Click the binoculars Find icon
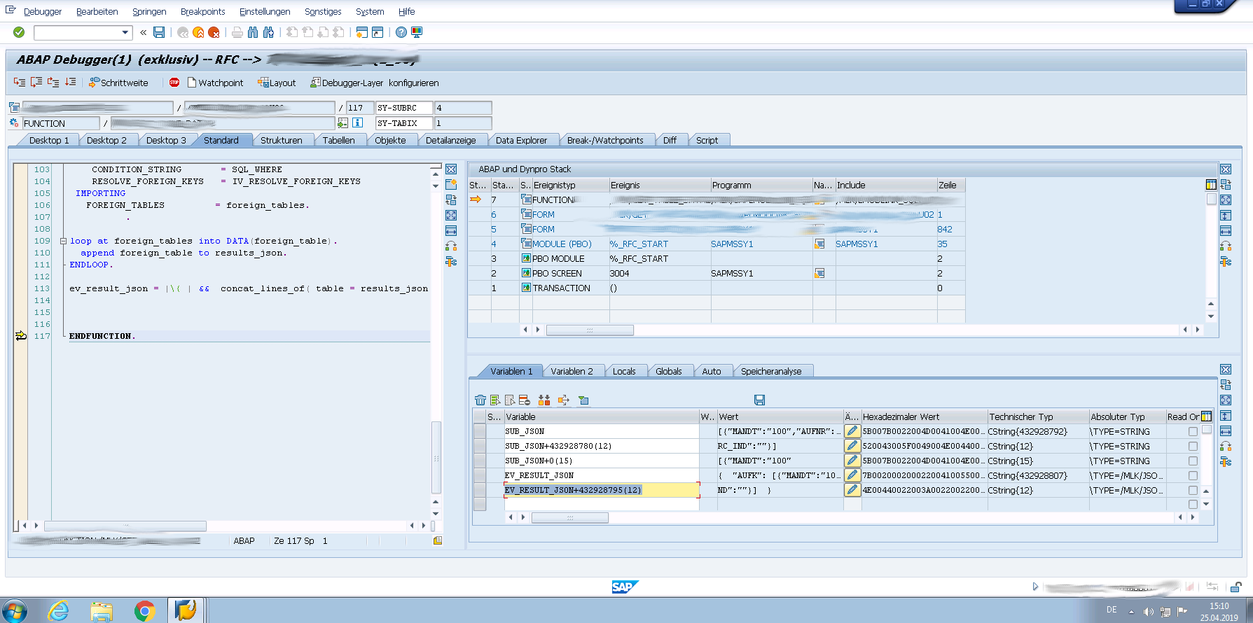 (x=253, y=32)
